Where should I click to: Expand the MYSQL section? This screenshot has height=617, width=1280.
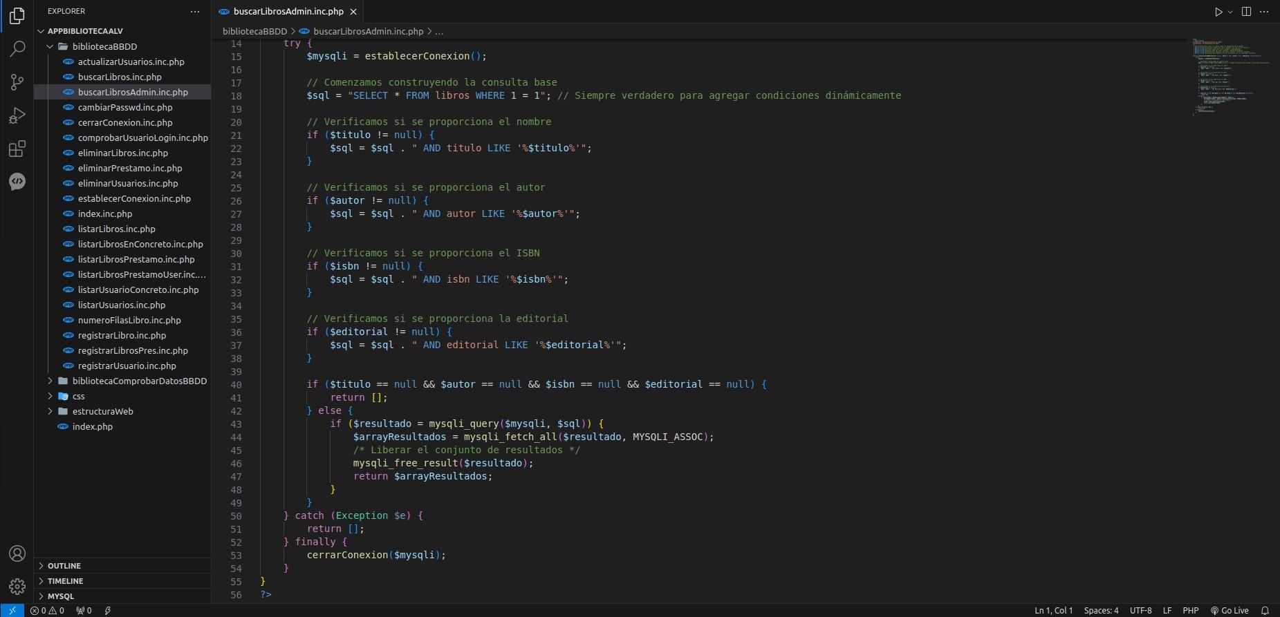click(x=122, y=596)
